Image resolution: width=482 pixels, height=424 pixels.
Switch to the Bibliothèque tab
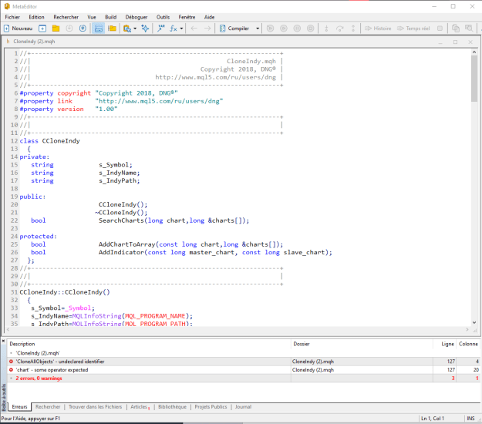point(172,407)
